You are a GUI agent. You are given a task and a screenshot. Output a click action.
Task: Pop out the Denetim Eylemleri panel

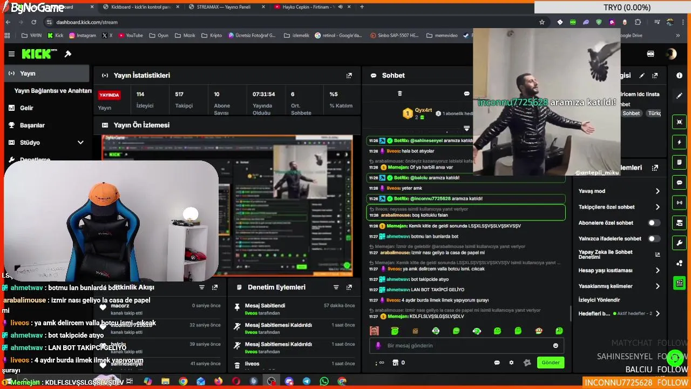coord(349,287)
